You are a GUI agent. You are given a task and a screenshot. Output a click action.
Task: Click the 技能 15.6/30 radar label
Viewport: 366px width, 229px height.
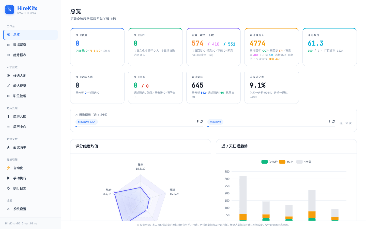point(141,167)
